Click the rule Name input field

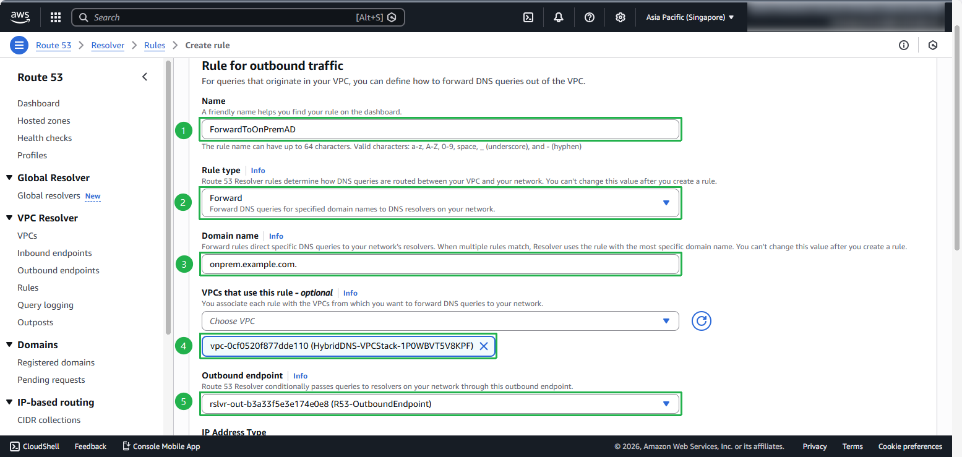click(440, 129)
